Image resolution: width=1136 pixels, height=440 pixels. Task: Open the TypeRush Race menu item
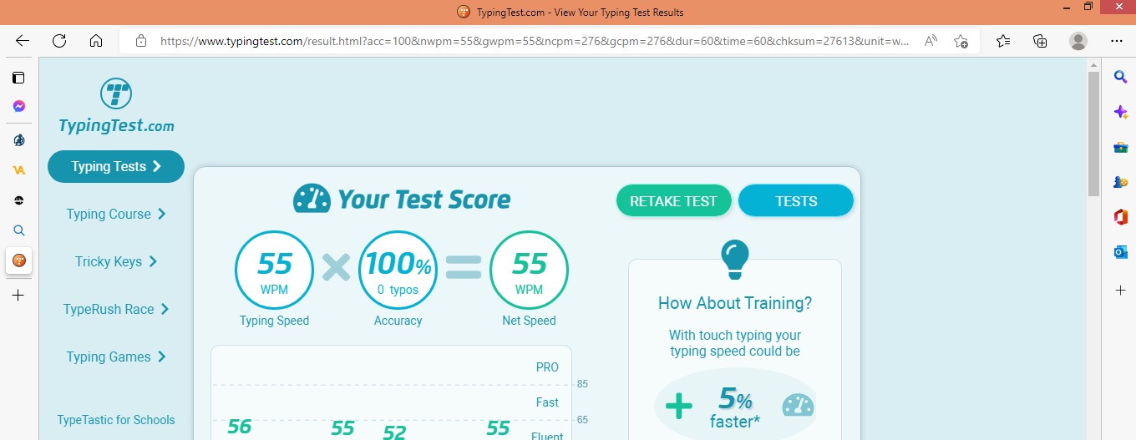tap(116, 309)
